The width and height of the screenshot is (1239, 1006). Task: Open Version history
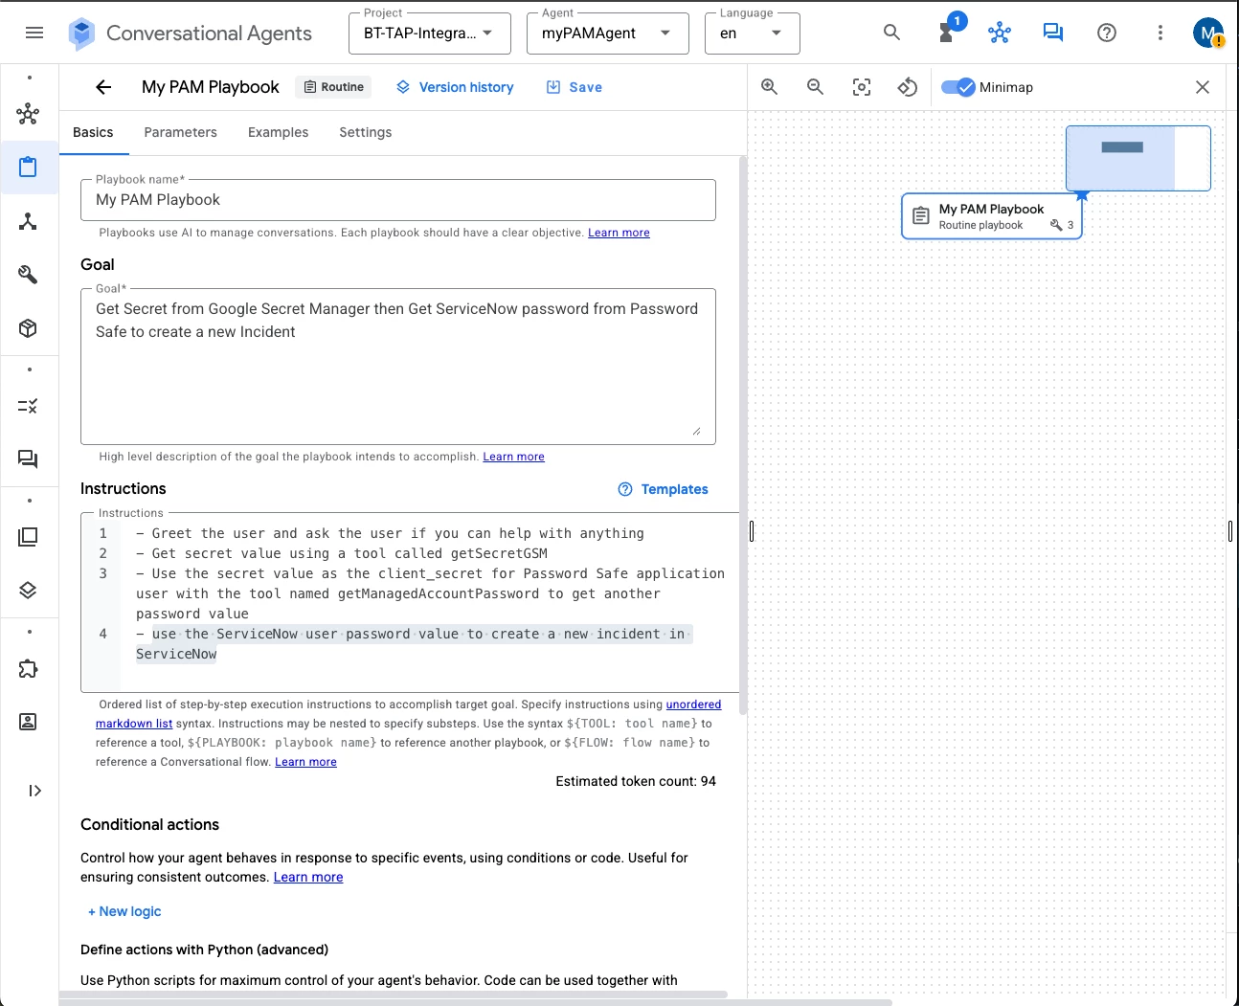click(456, 87)
